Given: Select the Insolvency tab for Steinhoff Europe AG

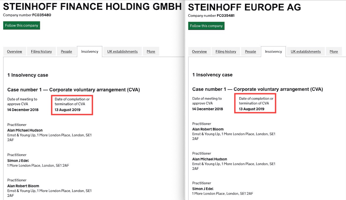Looking at the screenshot, I should 273,51.
